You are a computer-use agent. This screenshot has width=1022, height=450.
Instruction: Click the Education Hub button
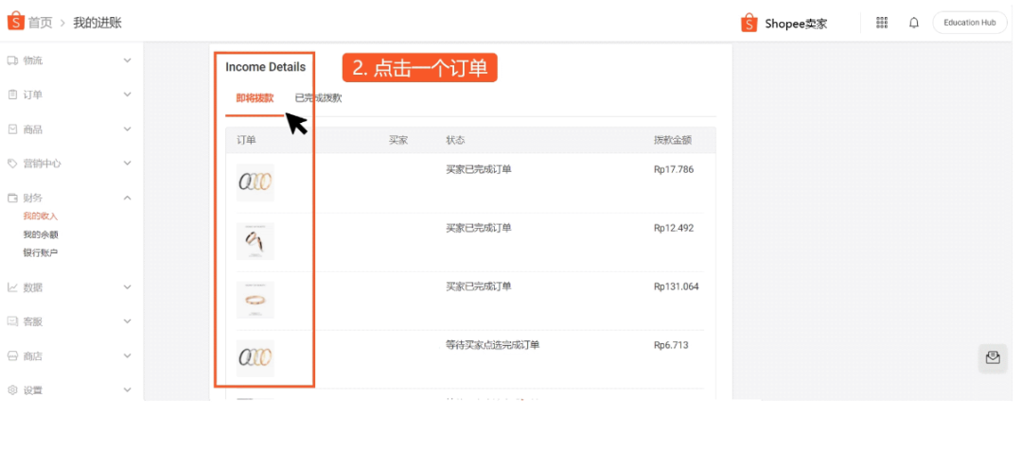(x=970, y=22)
